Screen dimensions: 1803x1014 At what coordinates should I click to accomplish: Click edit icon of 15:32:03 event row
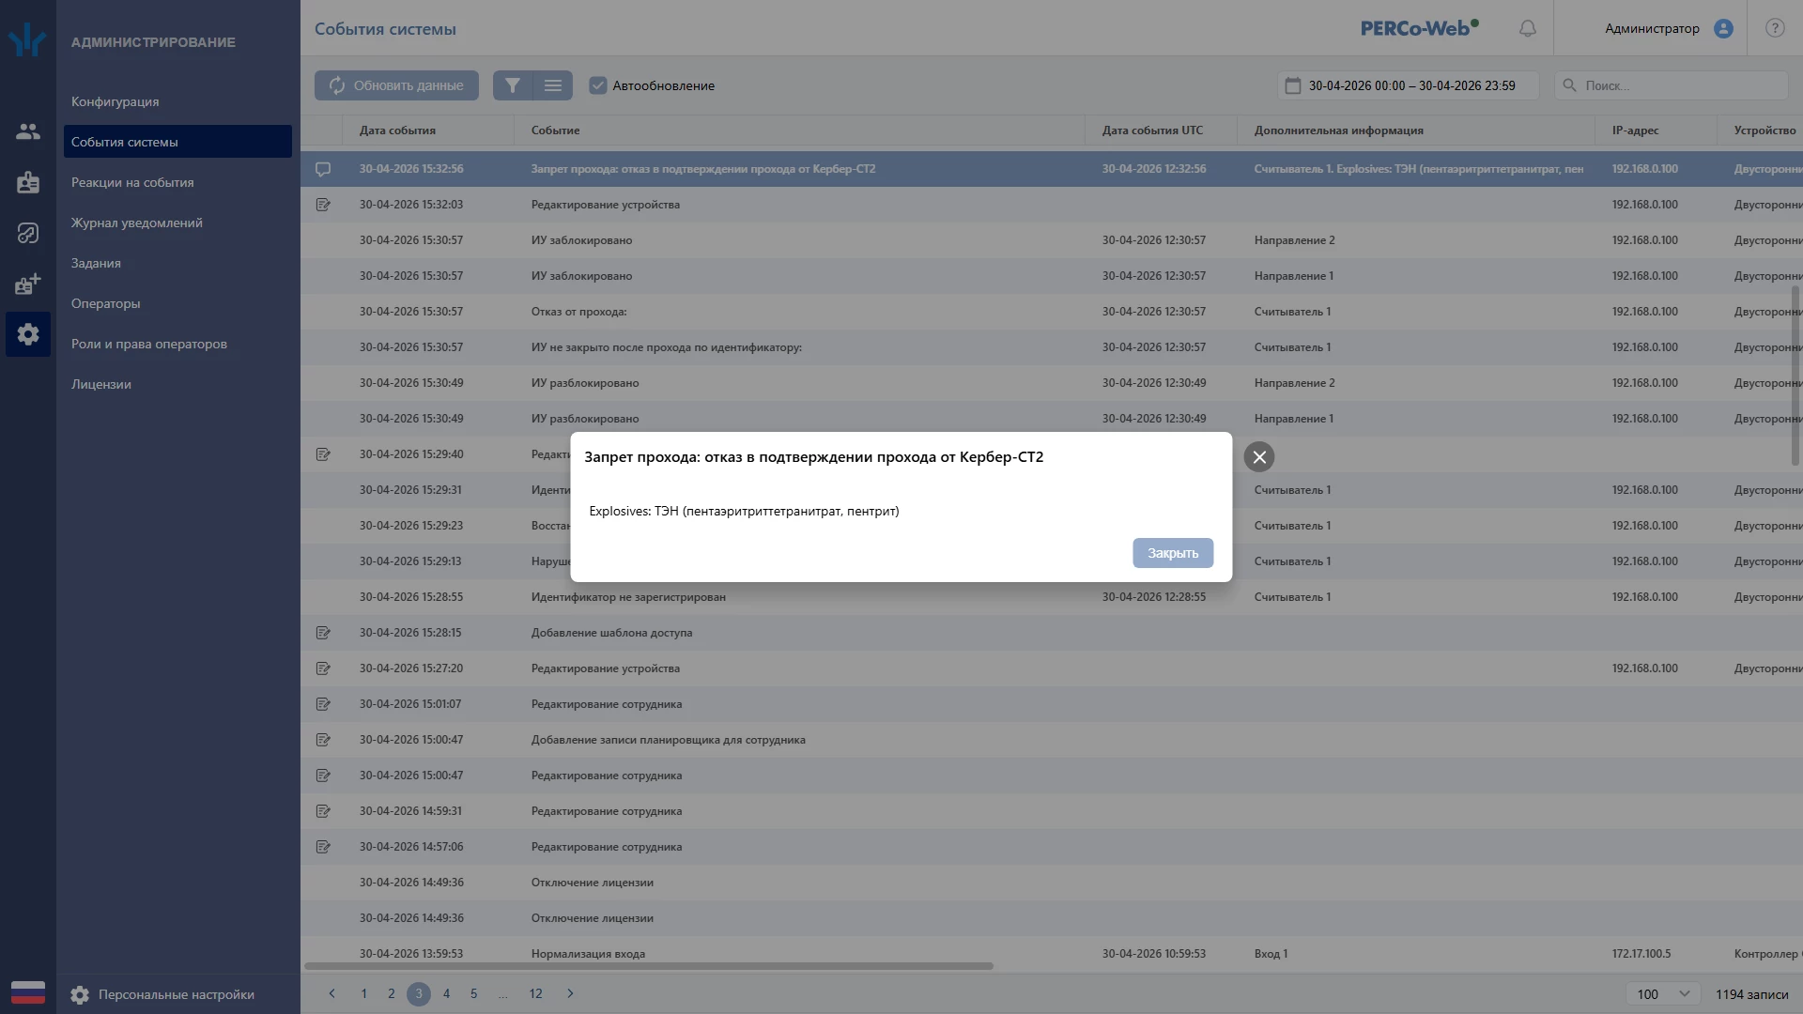pos(323,205)
